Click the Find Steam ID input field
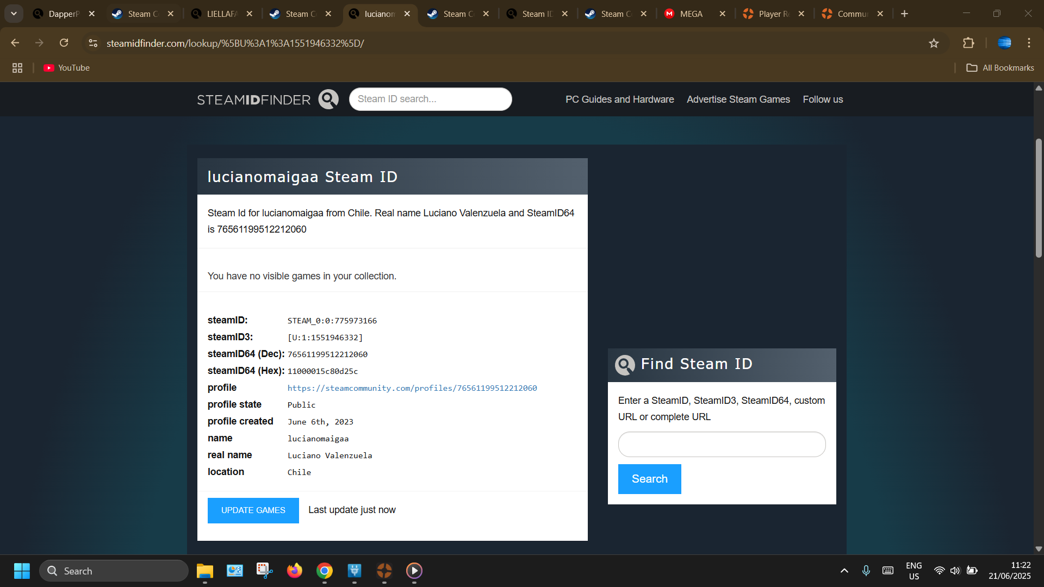Screen dimensions: 1044x587 (x=722, y=444)
